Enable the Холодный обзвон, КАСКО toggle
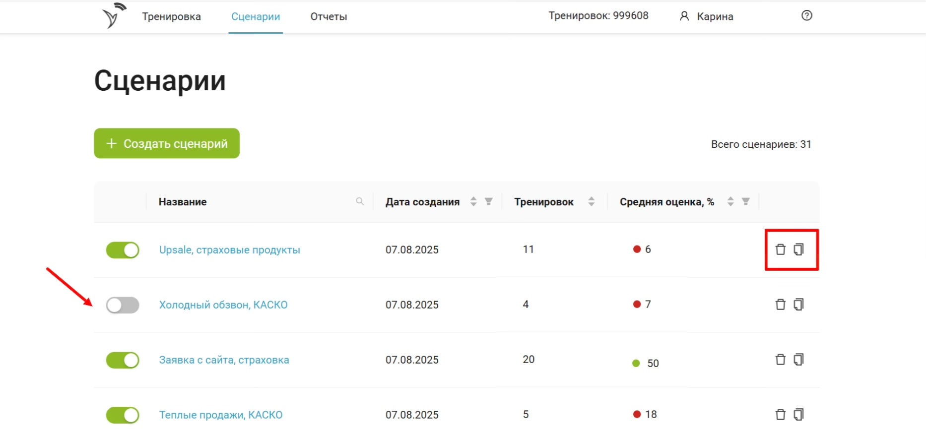The image size is (926, 439). click(123, 305)
